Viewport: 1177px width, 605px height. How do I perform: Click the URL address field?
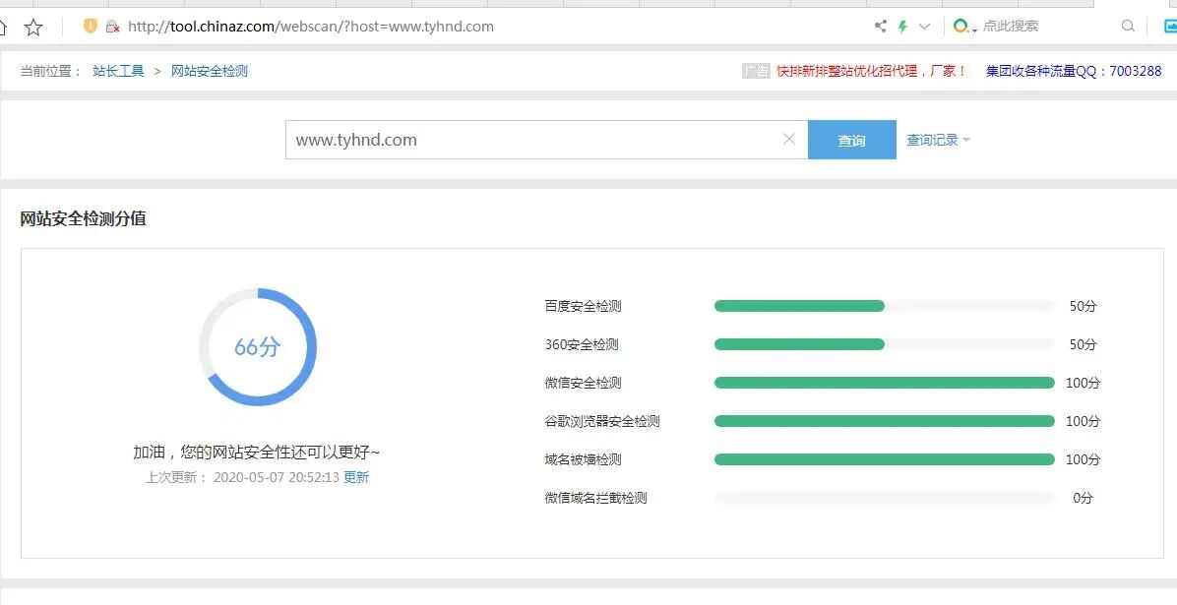click(x=311, y=27)
